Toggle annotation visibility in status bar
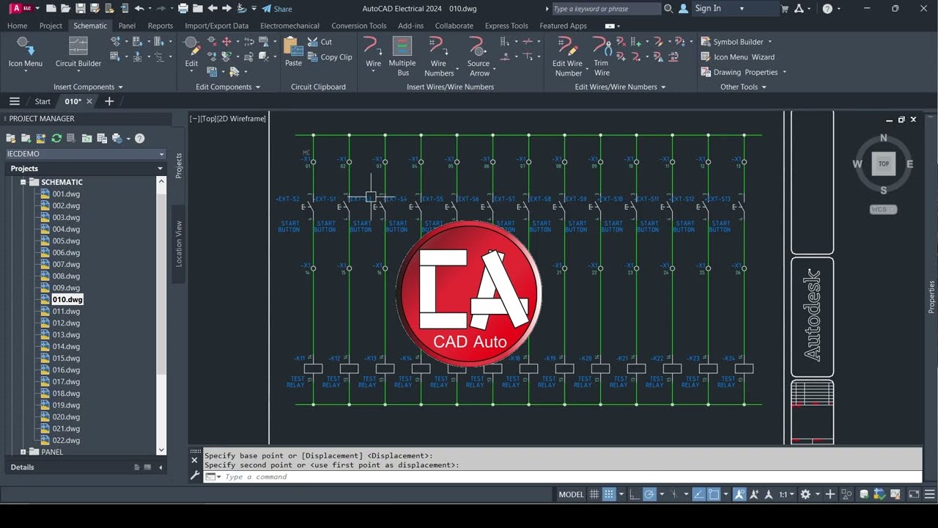 point(740,494)
